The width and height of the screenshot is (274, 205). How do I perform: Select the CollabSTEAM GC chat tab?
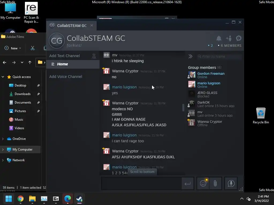coord(72,26)
